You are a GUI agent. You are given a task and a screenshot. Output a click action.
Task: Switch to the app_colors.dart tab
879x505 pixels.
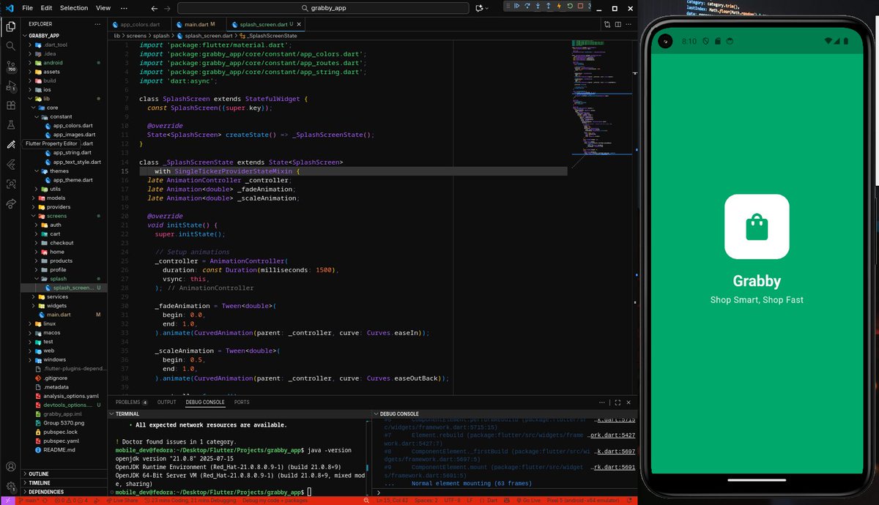[138, 24]
